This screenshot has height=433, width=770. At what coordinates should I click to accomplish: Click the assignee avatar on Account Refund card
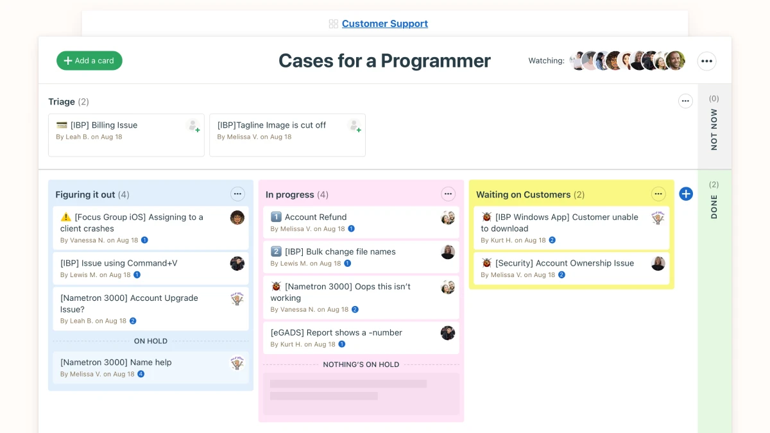tap(448, 218)
